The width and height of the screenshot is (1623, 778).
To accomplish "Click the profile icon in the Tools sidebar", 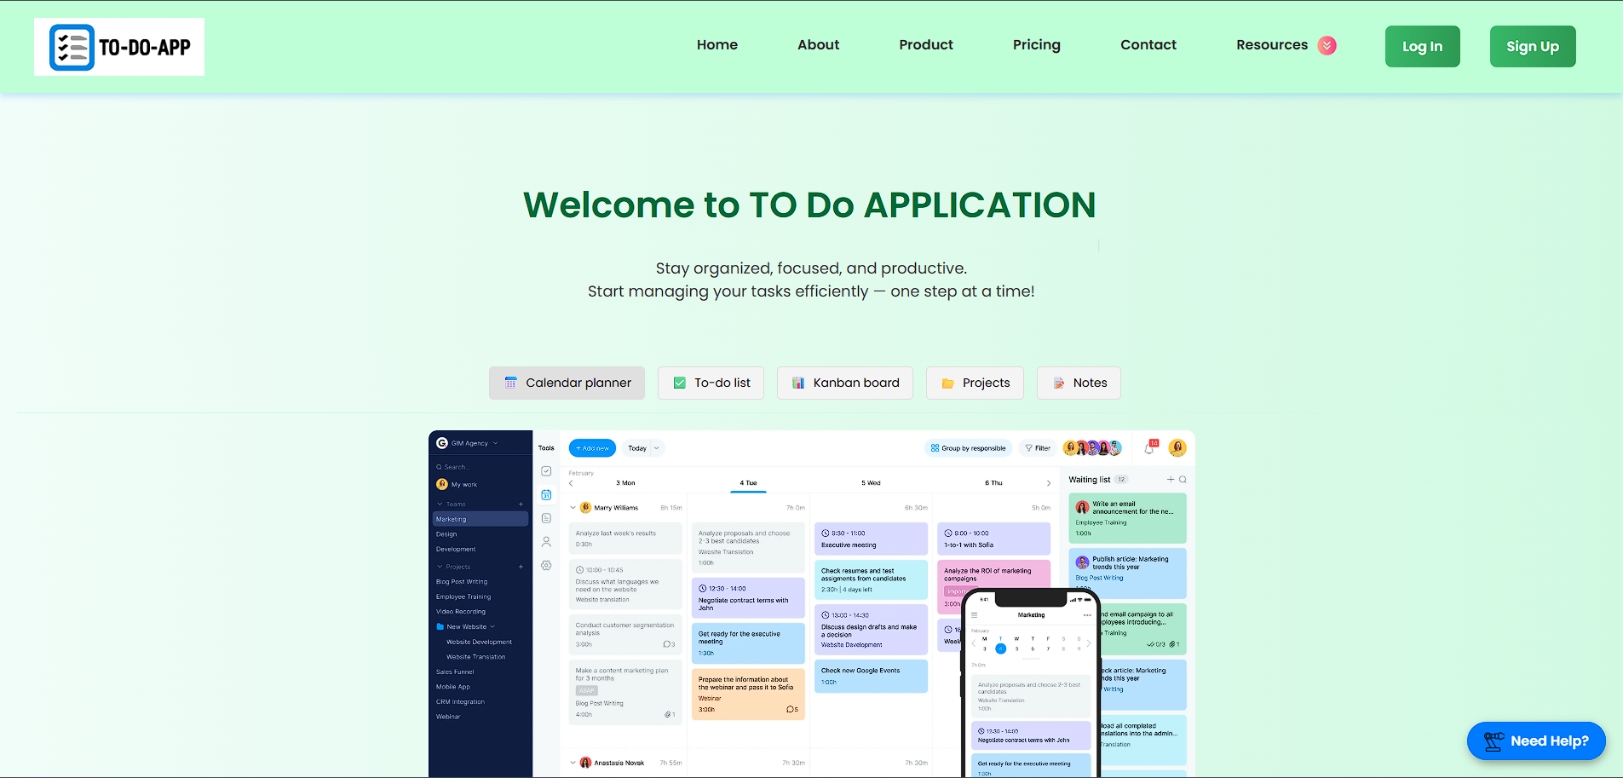I will 546,541.
